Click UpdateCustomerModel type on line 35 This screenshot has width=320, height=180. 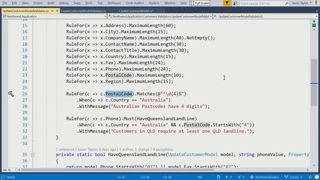(x=193, y=154)
